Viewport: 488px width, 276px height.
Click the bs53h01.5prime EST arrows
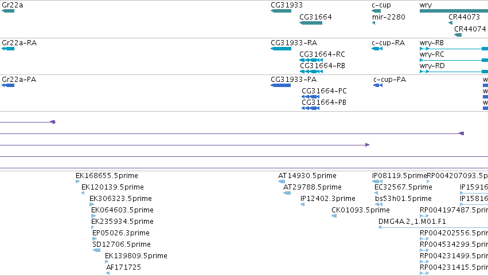pyautogui.click(x=379, y=204)
